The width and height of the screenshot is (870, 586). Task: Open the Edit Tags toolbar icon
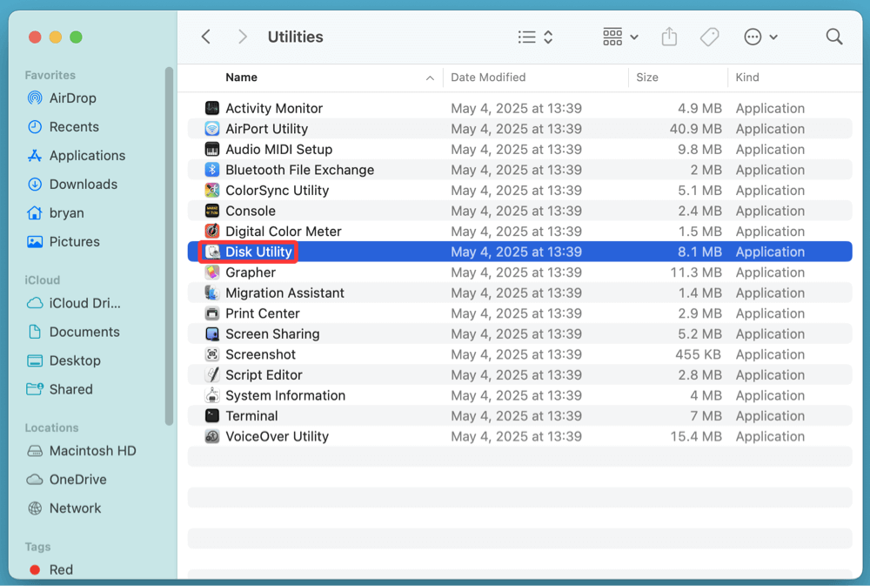709,37
